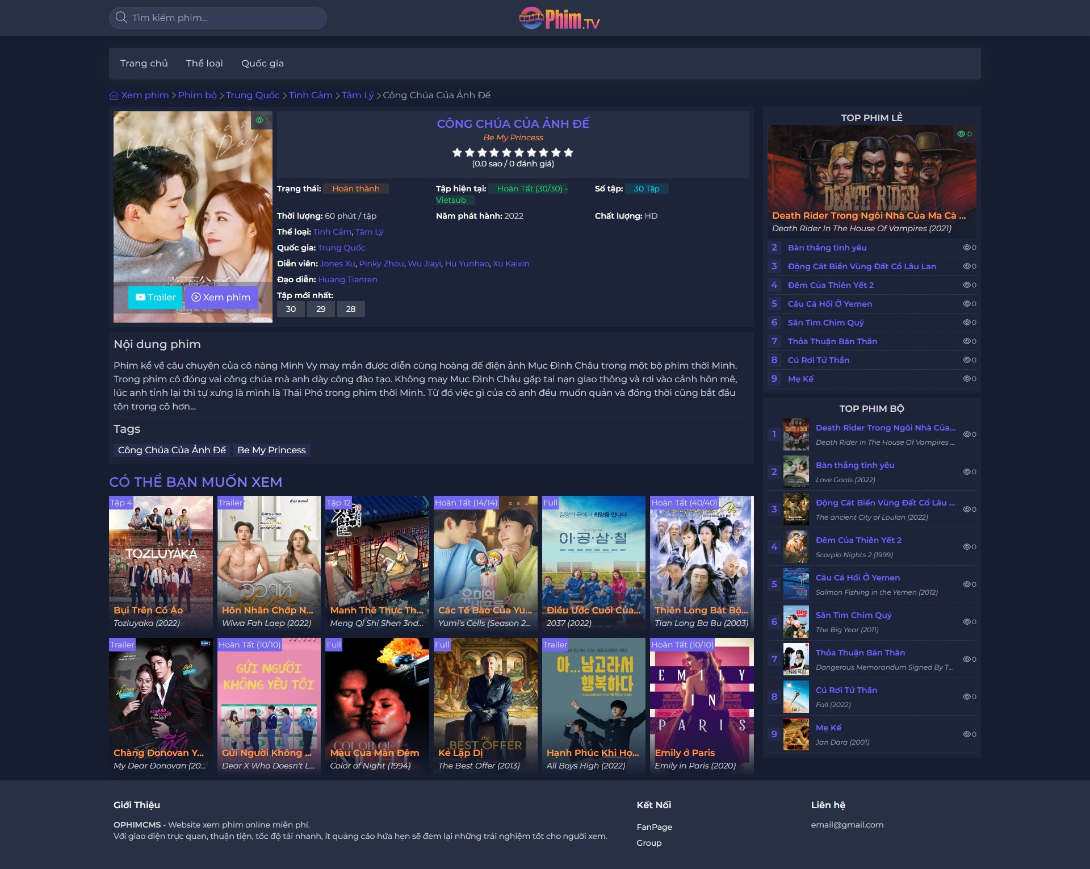Viewport: 1090px width, 869px height.
Task: Open the FanPage footer link
Action: [654, 827]
